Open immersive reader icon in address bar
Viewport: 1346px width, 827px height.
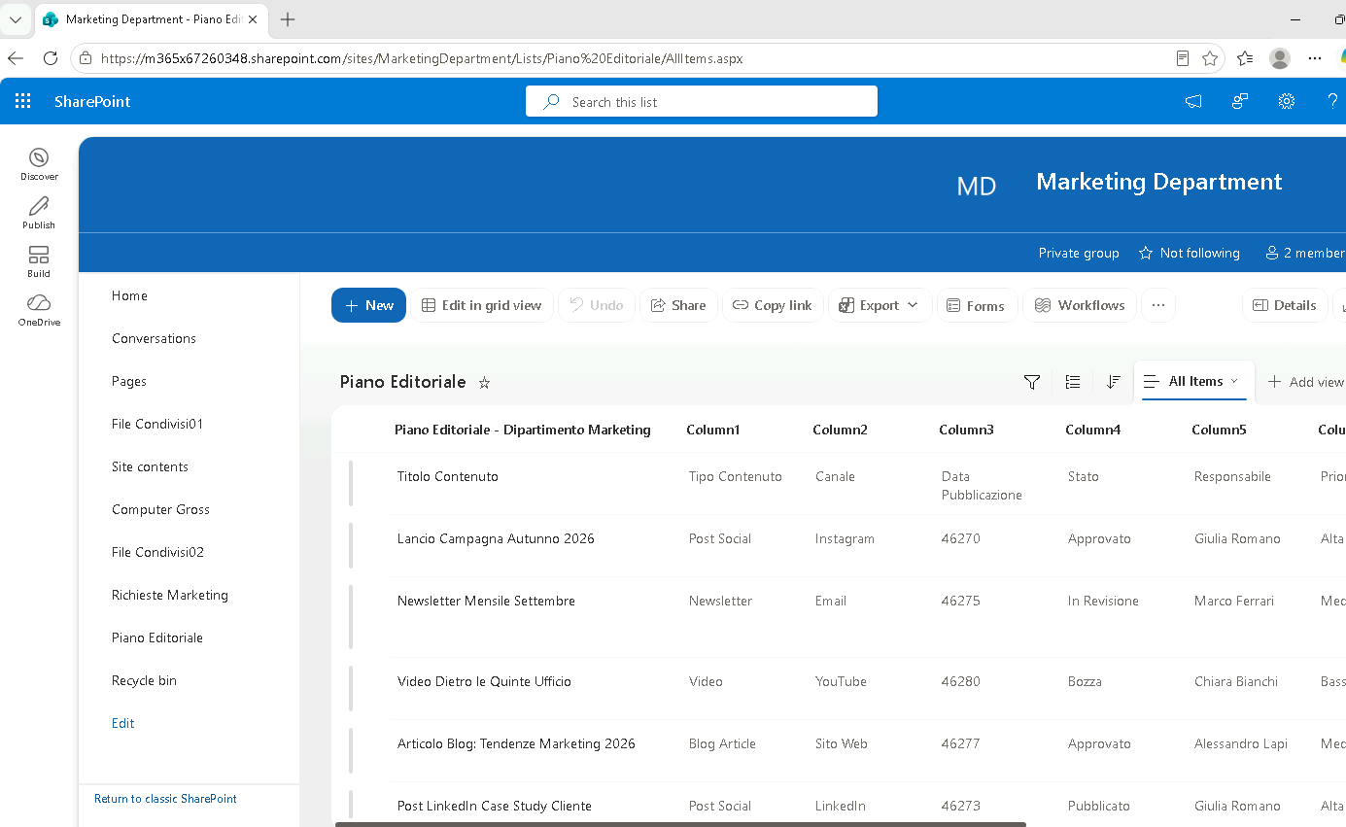pos(1183,58)
